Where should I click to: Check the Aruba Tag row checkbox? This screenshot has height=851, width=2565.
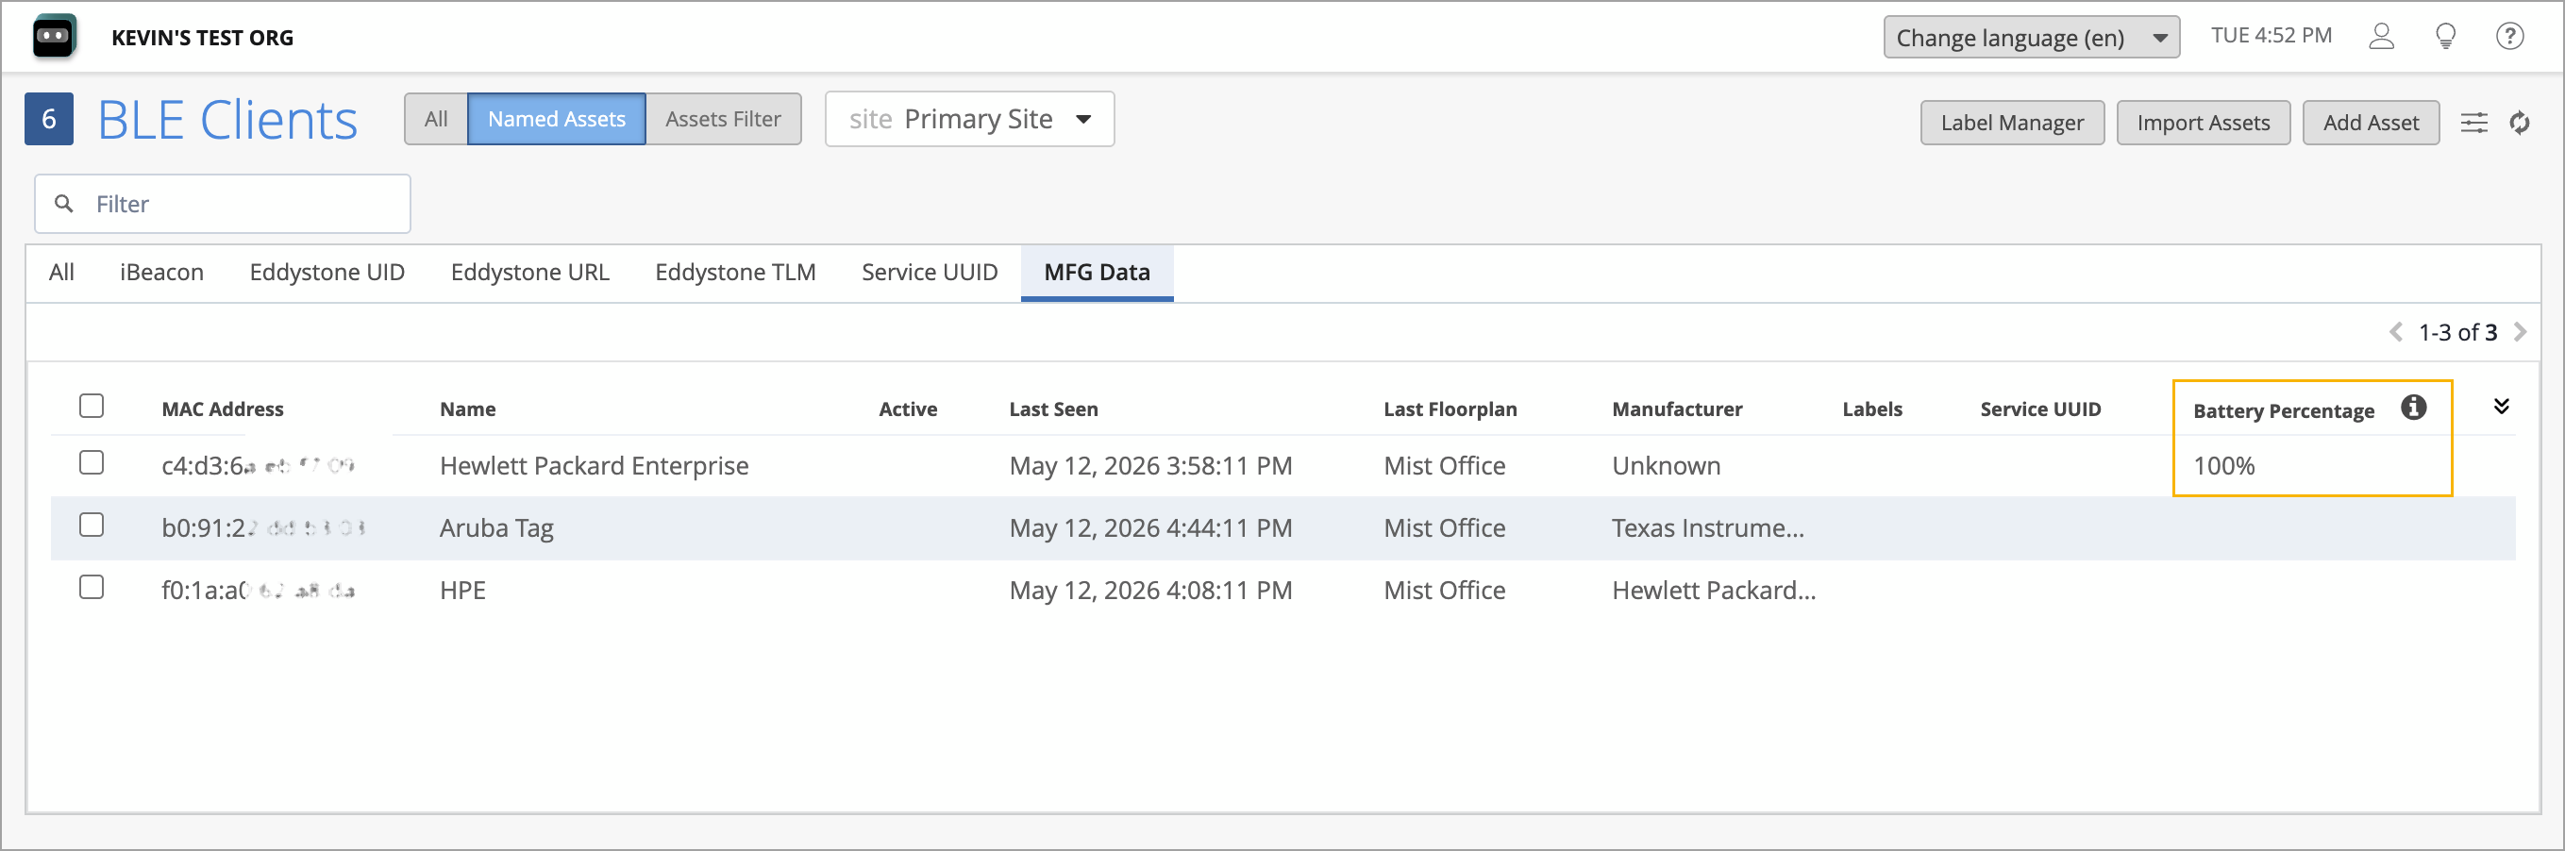92,525
